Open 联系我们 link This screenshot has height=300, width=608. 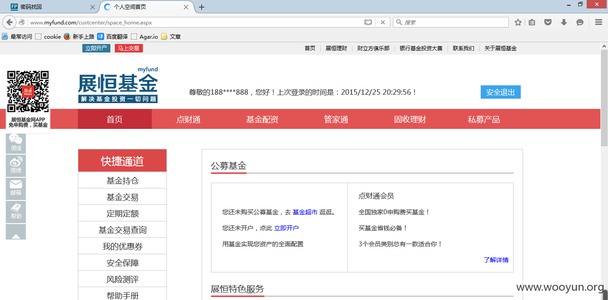(463, 48)
